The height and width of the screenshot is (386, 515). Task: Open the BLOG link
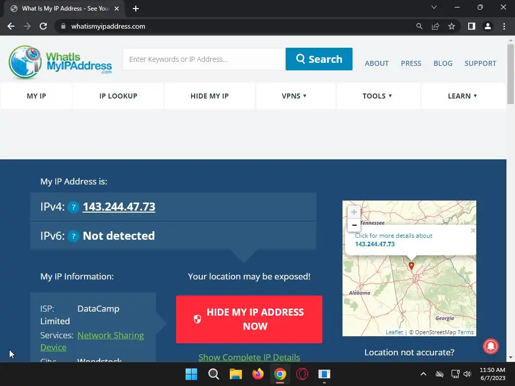443,63
